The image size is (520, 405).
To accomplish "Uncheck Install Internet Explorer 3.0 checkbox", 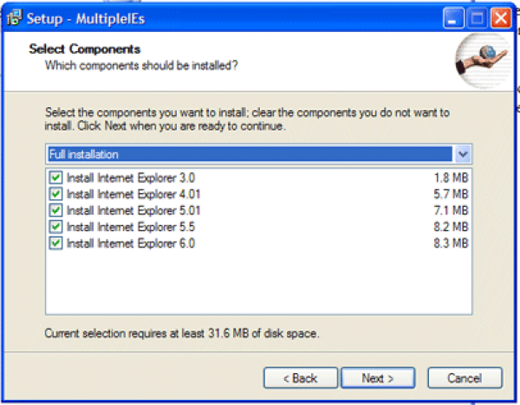I will tap(56, 177).
